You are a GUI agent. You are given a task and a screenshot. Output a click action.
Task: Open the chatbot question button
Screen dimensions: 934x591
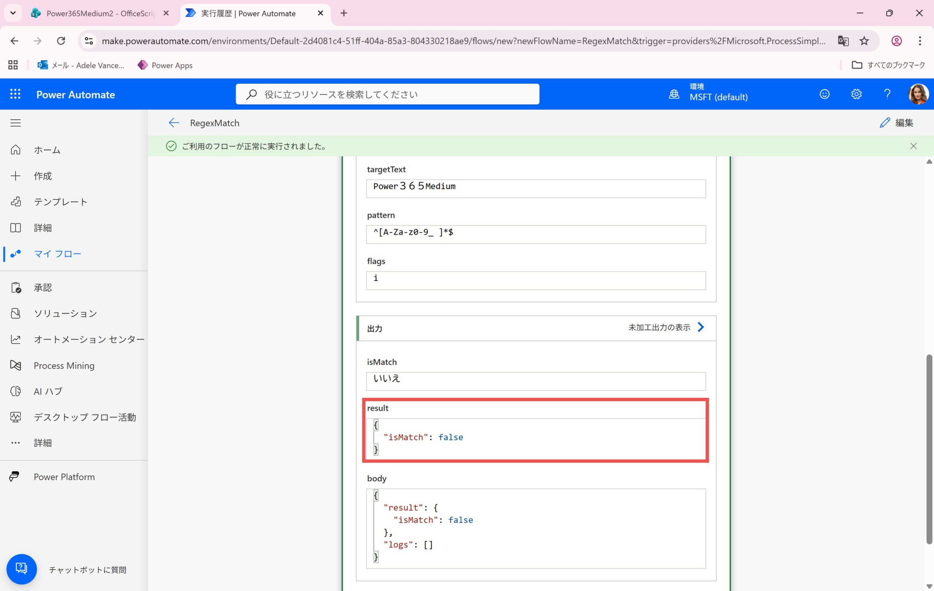[x=21, y=568]
